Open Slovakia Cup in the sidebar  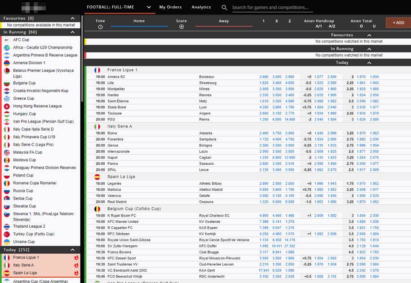[24, 206]
